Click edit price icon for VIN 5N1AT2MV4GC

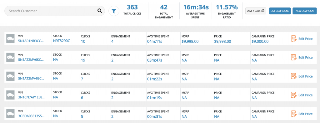pos(294,76)
